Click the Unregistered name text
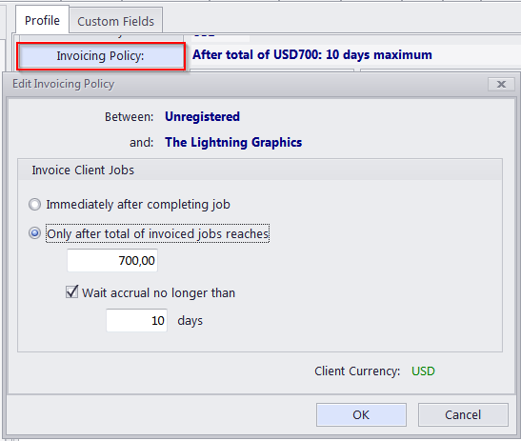This screenshot has width=521, height=441. click(202, 116)
